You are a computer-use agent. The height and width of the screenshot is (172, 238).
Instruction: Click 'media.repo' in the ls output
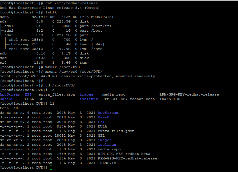tap(114, 94)
